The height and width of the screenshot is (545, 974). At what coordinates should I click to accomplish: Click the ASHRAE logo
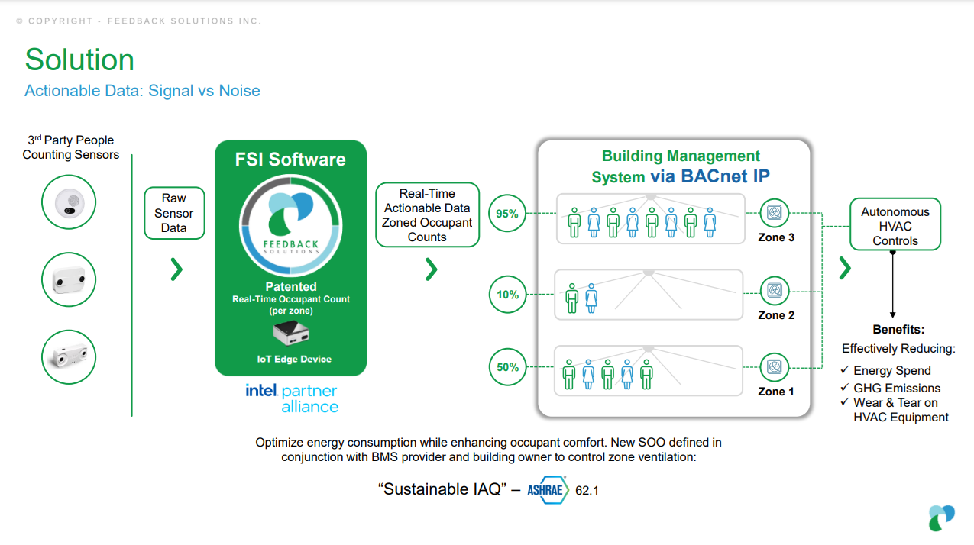click(548, 489)
